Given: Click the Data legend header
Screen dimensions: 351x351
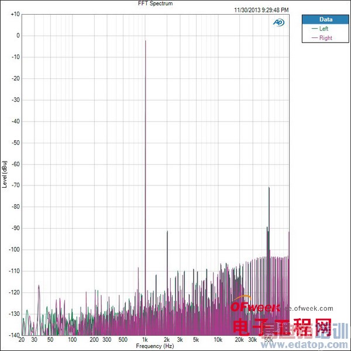Looking at the screenshot, I should click(x=325, y=19).
